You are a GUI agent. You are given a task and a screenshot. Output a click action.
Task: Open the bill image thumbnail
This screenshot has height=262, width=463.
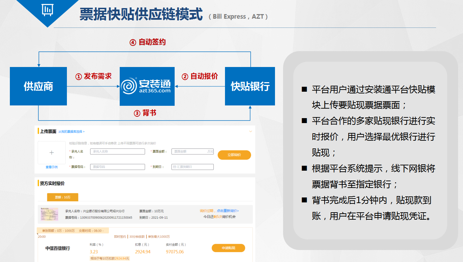[49, 214]
